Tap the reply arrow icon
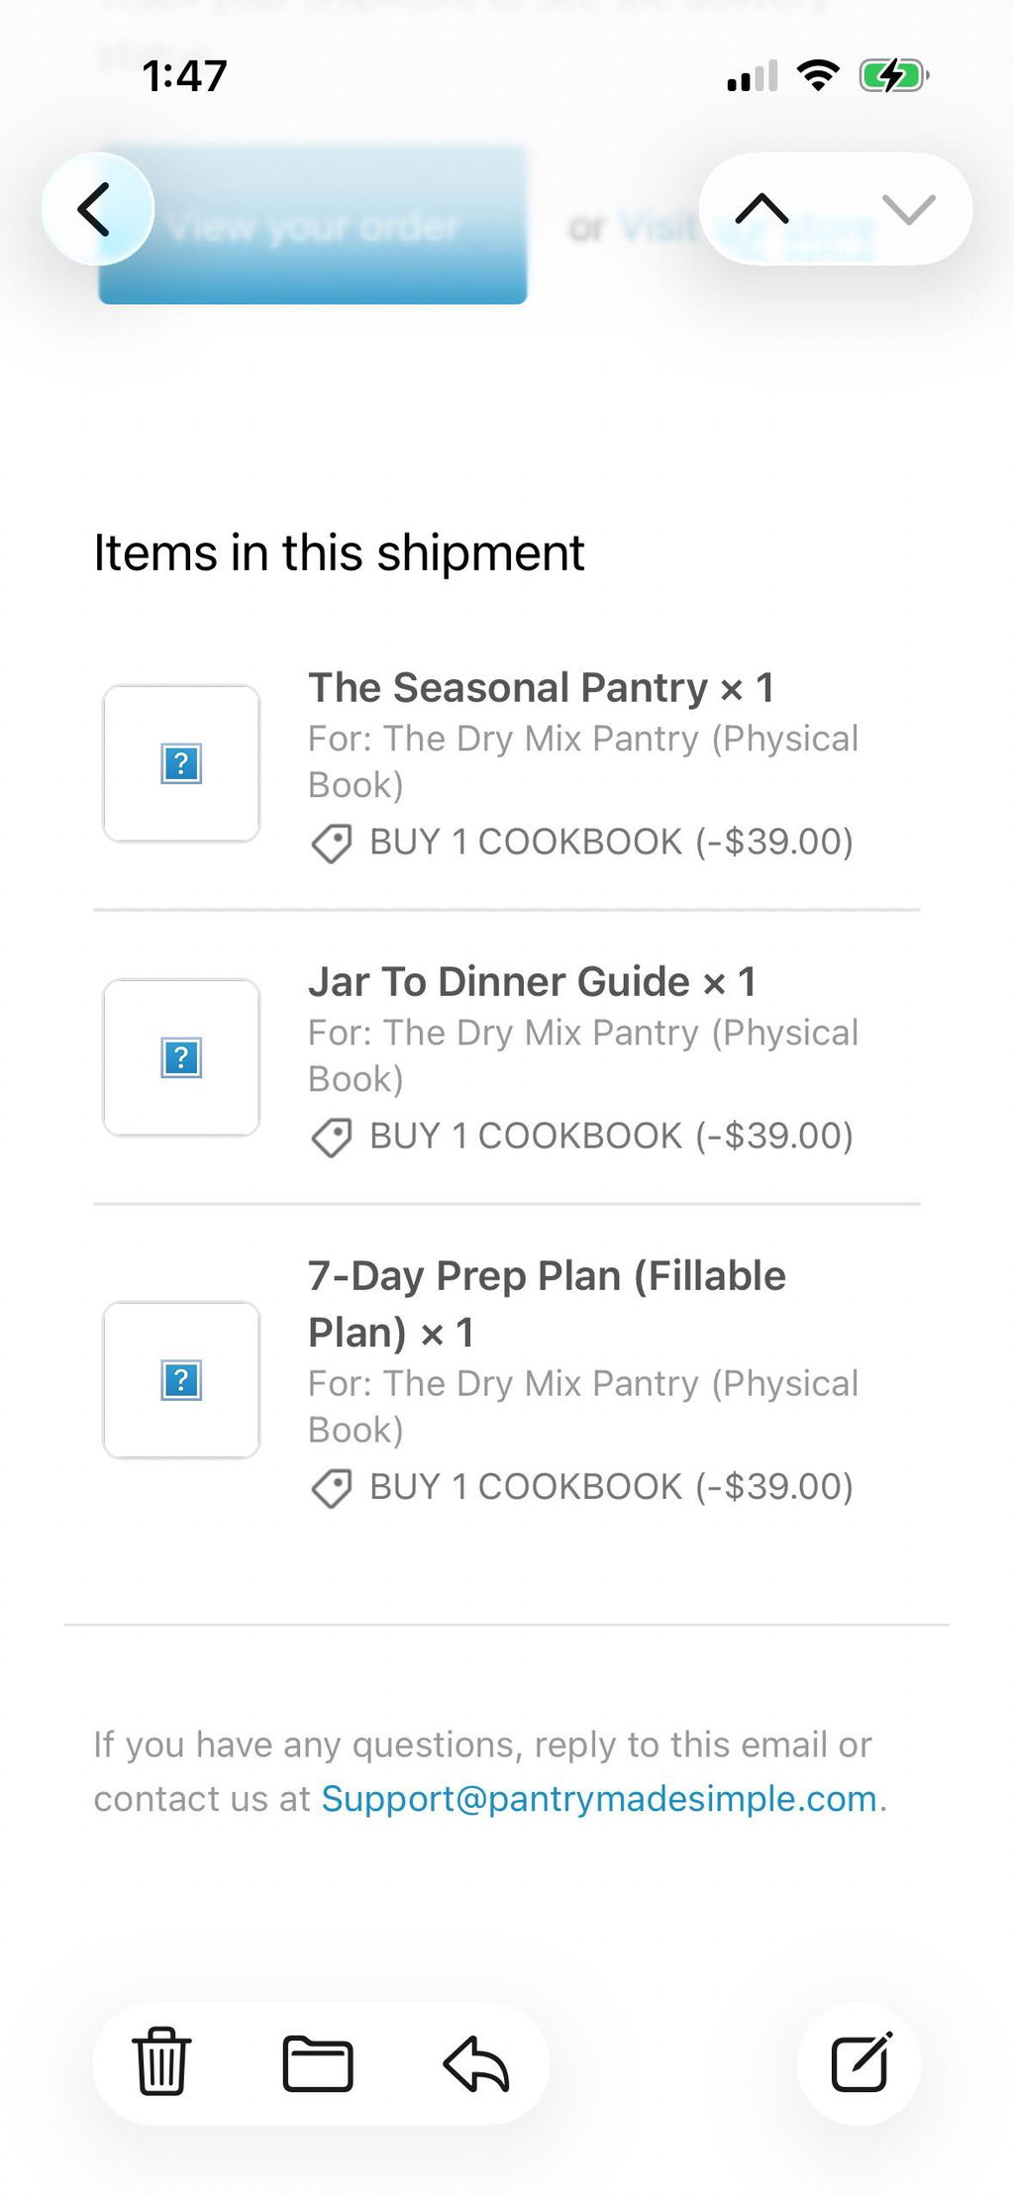1014x2198 pixels. 476,2063
